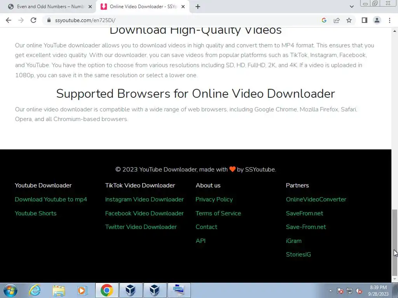Open Instagram Video Downloader link
This screenshot has width=398, height=298.
tap(145, 199)
